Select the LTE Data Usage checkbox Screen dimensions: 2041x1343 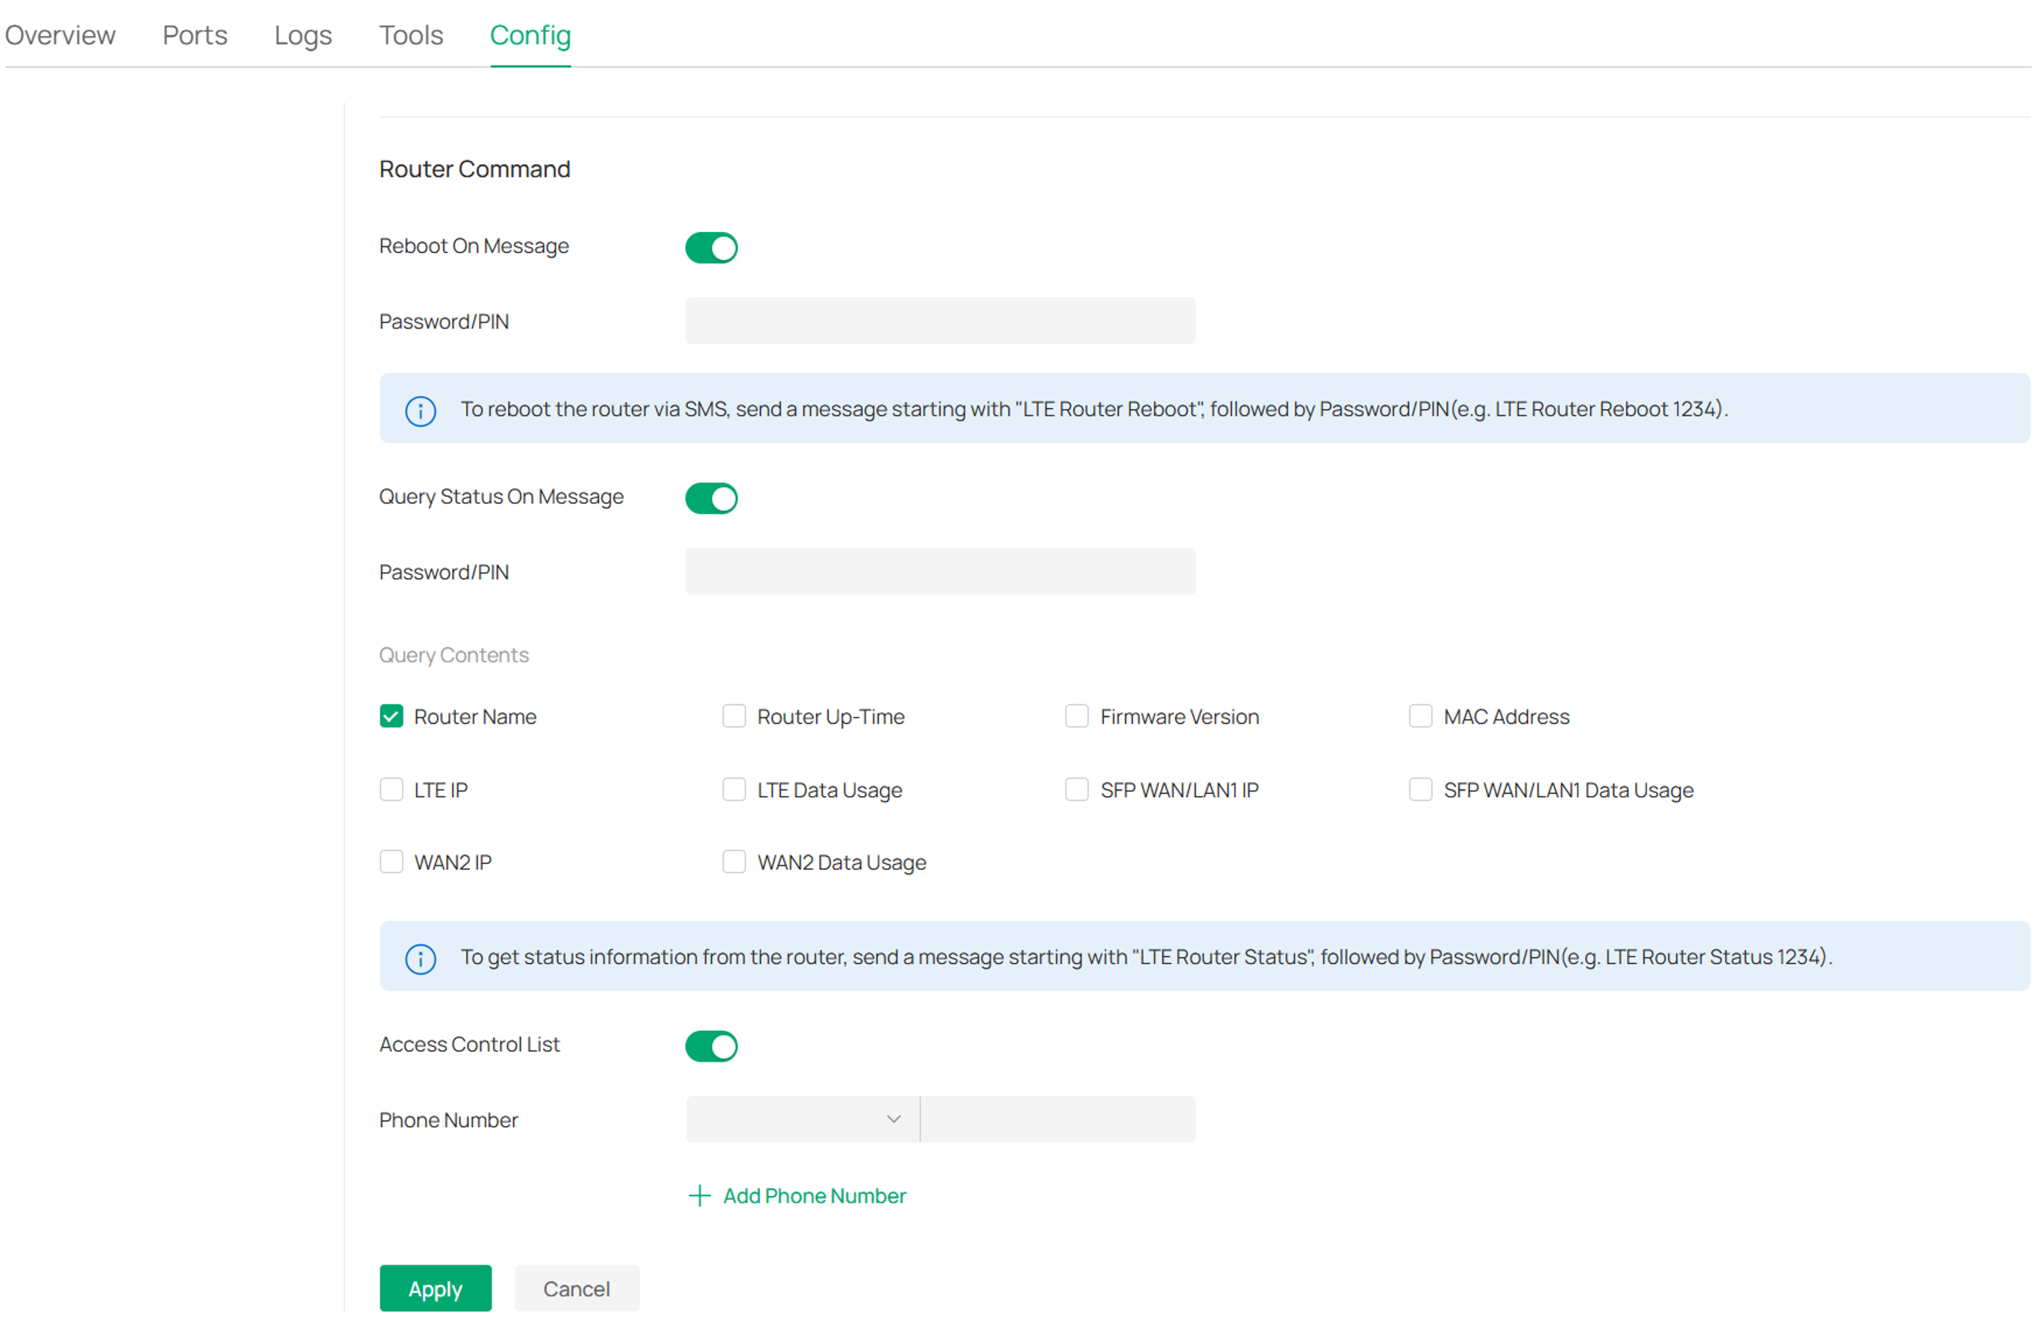[x=734, y=789]
